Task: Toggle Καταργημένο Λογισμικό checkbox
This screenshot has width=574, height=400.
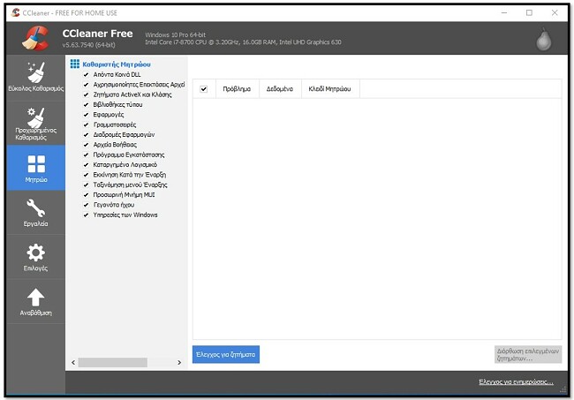Action: tap(86, 165)
